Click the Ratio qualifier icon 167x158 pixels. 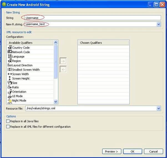coord(10,87)
